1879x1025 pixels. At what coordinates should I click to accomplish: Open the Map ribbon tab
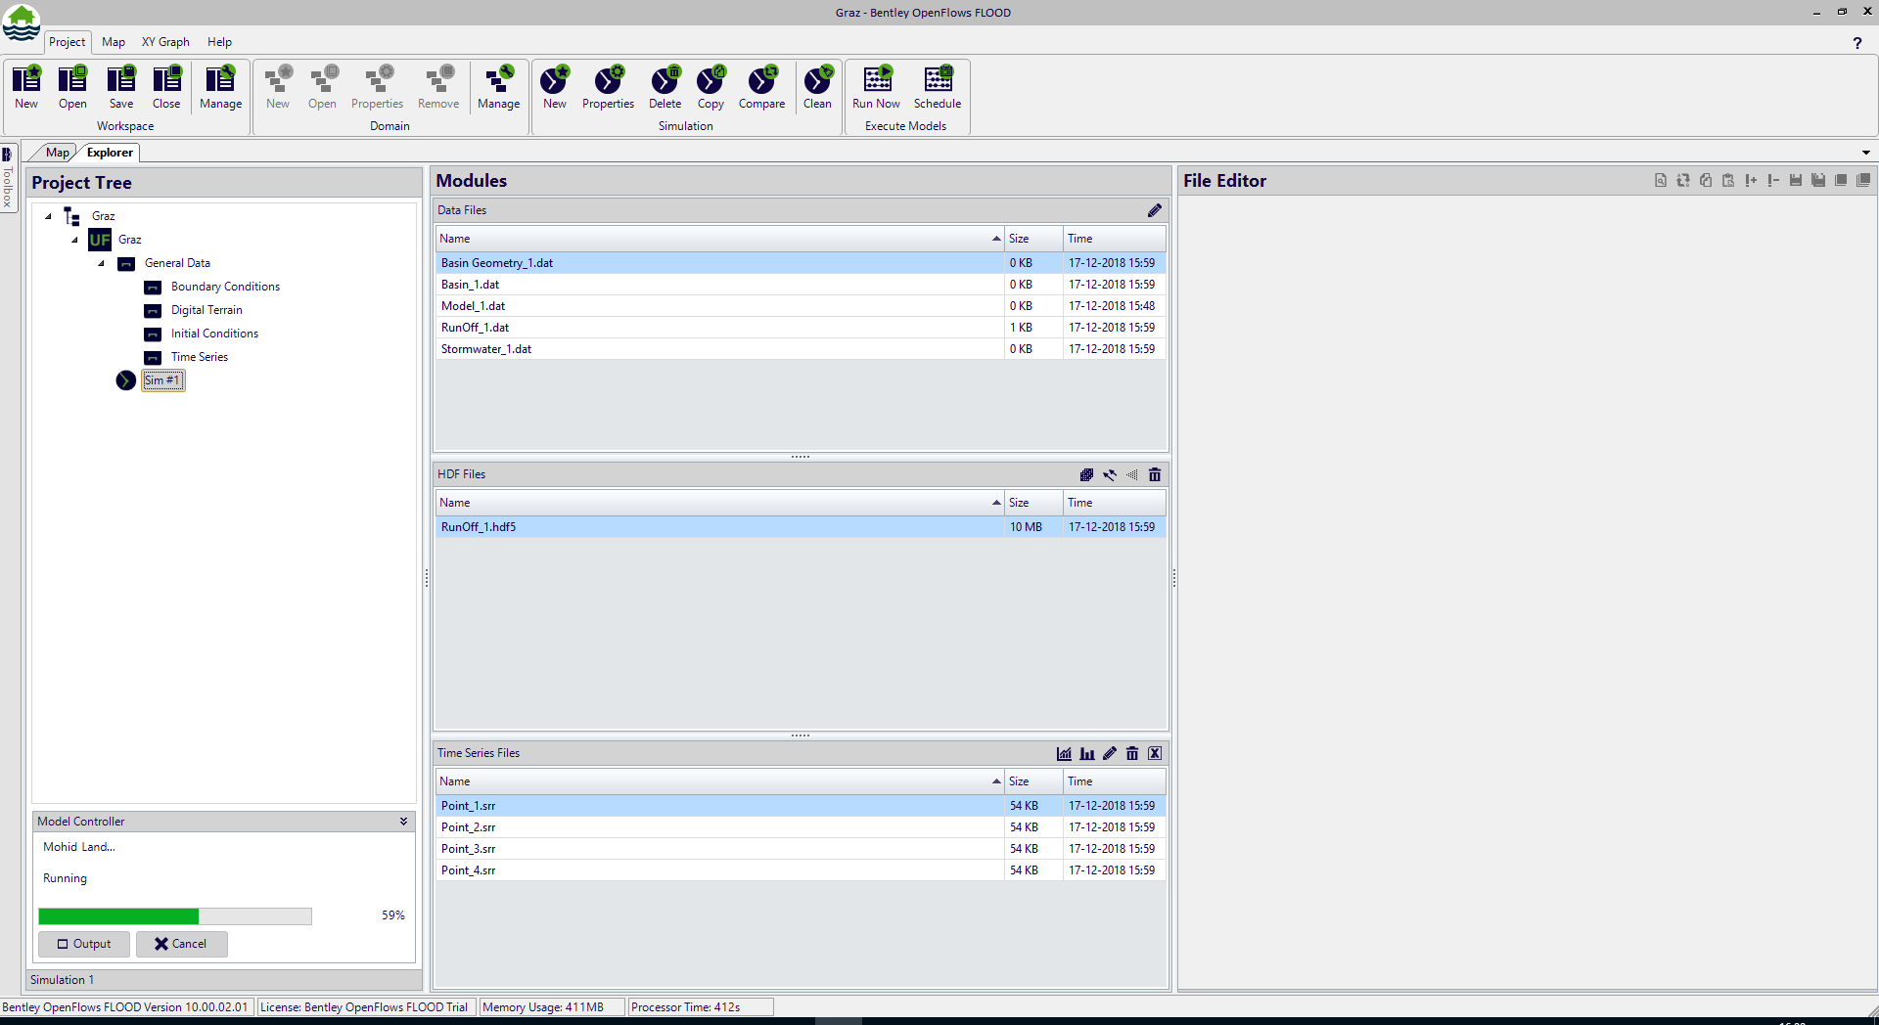pyautogui.click(x=114, y=42)
